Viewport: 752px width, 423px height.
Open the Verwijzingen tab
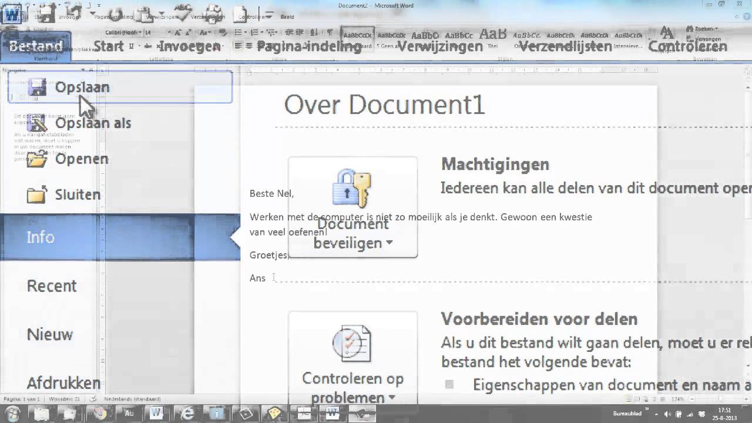[x=440, y=46]
